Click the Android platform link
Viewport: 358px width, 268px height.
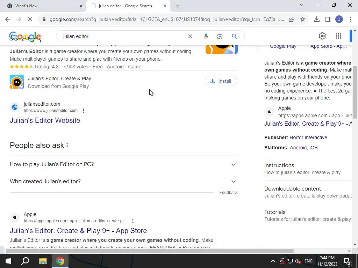[x=298, y=148]
